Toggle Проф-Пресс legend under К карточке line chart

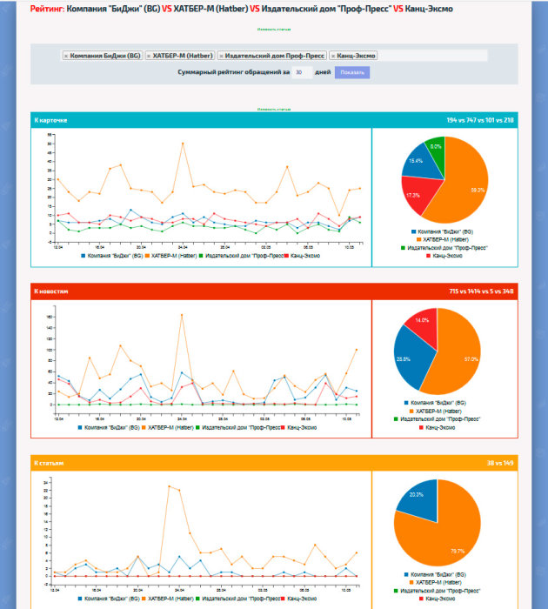coord(241,256)
